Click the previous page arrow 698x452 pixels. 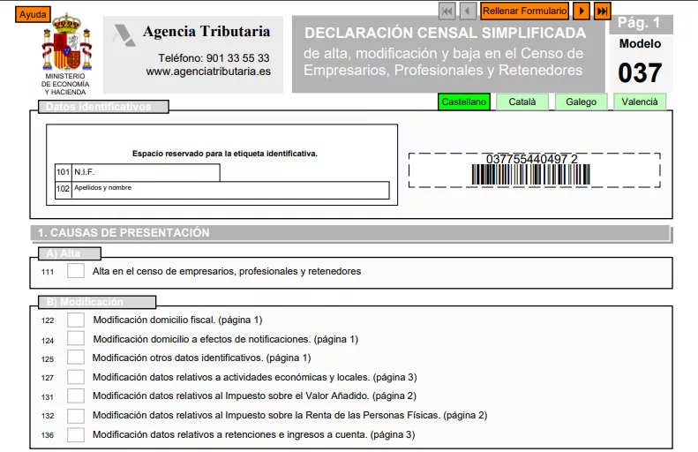tap(468, 11)
